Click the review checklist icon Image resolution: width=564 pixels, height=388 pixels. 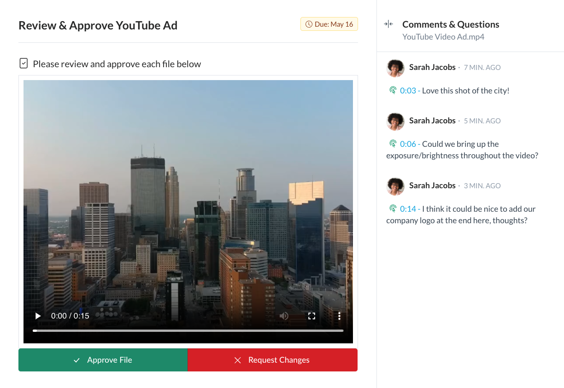point(23,64)
